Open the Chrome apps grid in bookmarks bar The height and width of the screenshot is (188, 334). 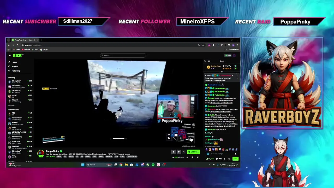click(x=9, y=50)
